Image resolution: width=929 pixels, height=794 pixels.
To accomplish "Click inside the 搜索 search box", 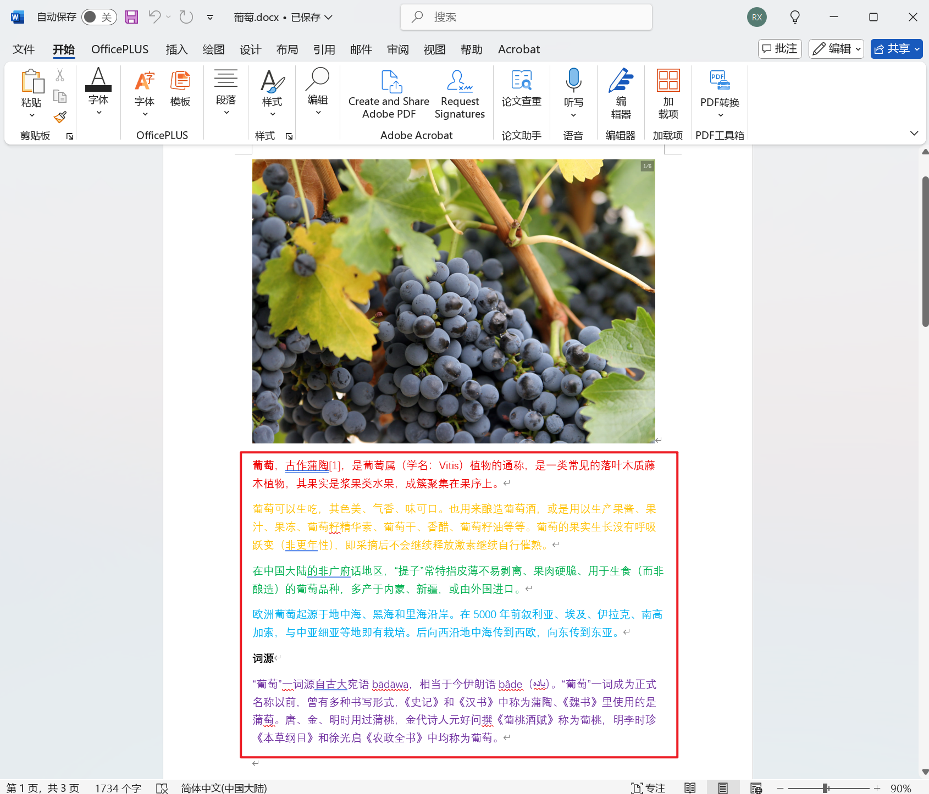I will 526,17.
